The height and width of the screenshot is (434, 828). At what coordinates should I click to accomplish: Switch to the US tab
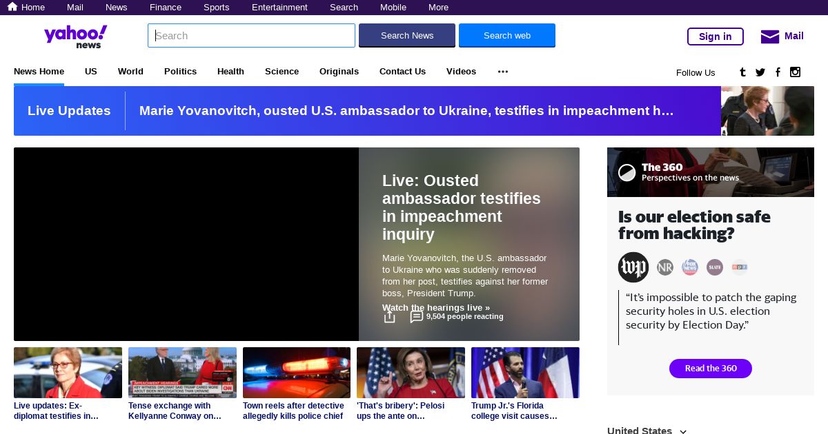91,72
